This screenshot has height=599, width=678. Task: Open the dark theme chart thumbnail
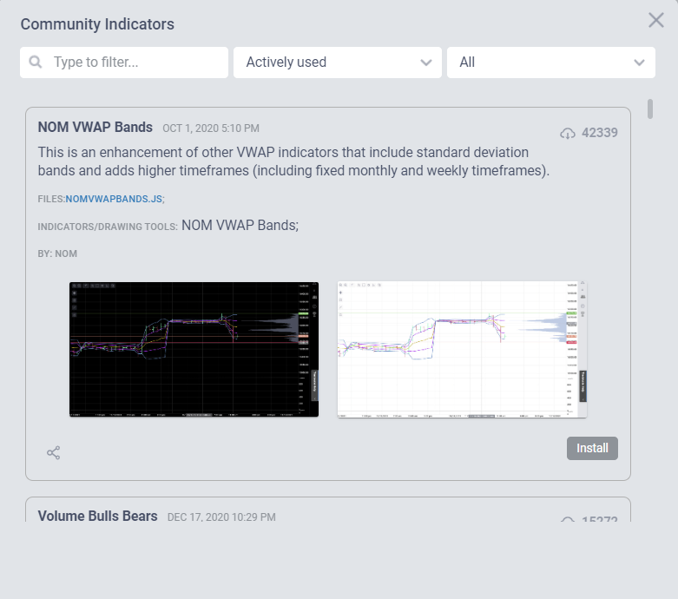194,350
